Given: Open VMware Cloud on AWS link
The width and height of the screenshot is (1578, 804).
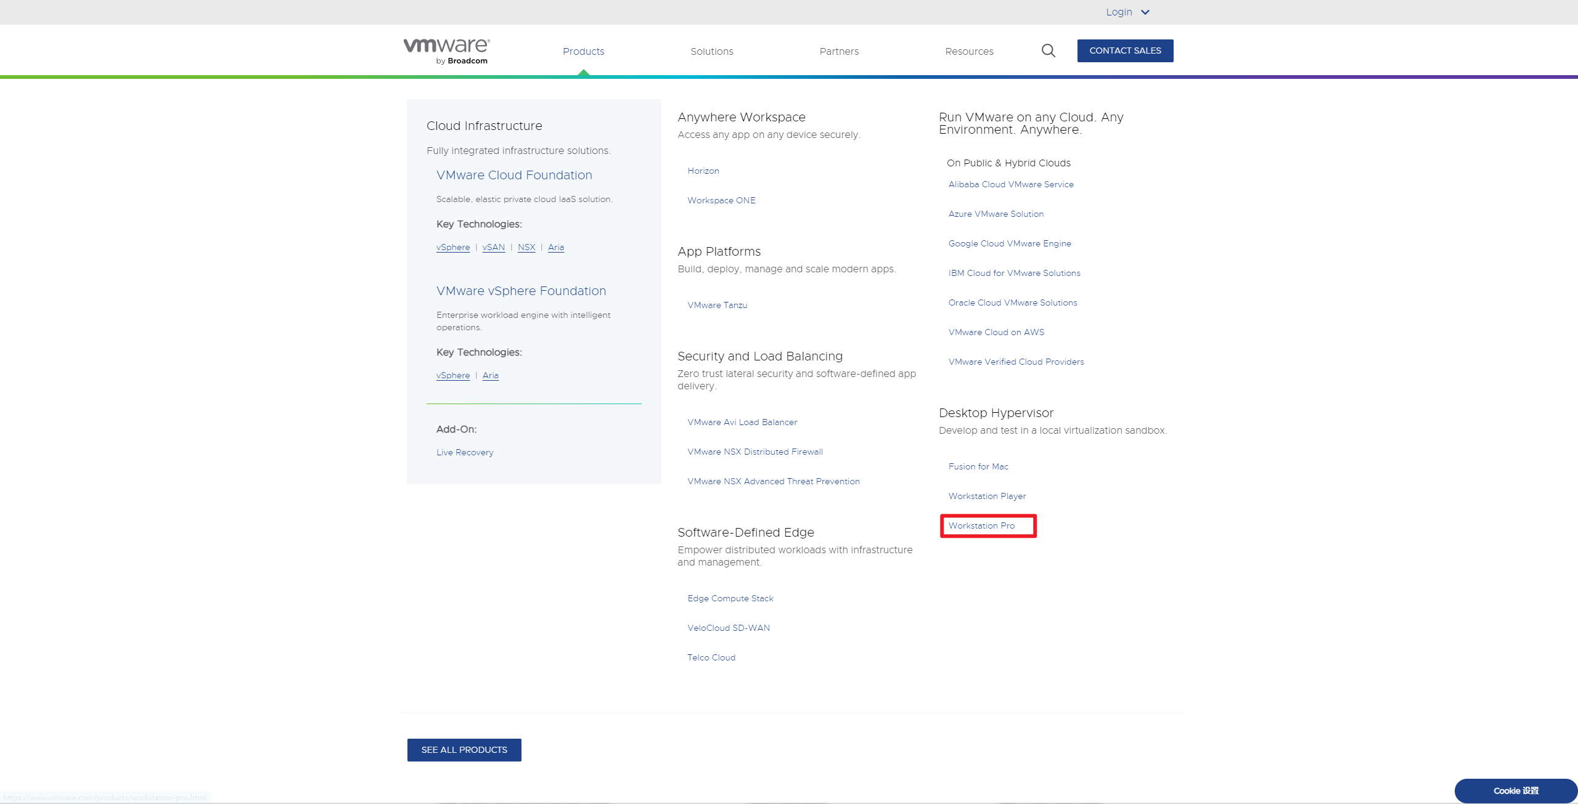Looking at the screenshot, I should pyautogui.click(x=996, y=332).
